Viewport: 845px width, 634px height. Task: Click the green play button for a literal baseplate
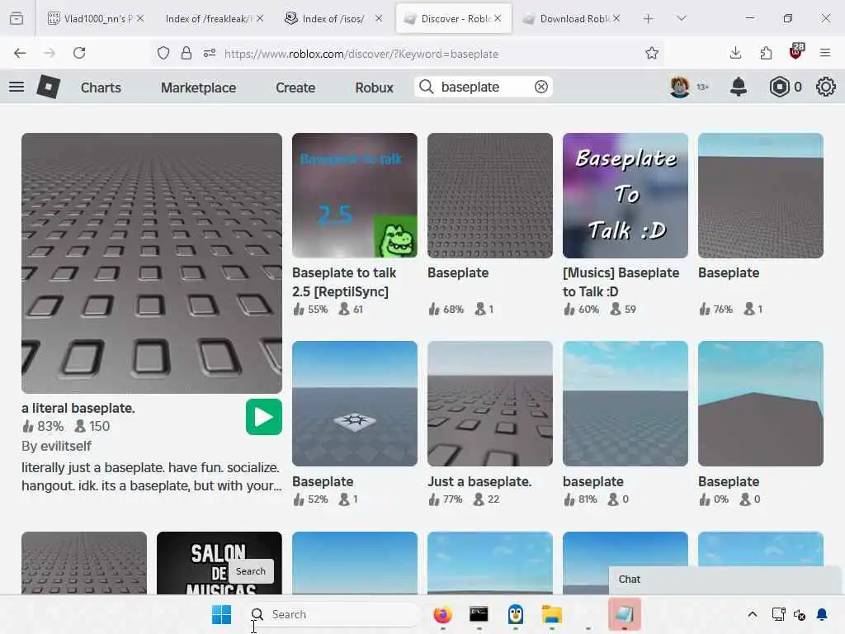263,417
